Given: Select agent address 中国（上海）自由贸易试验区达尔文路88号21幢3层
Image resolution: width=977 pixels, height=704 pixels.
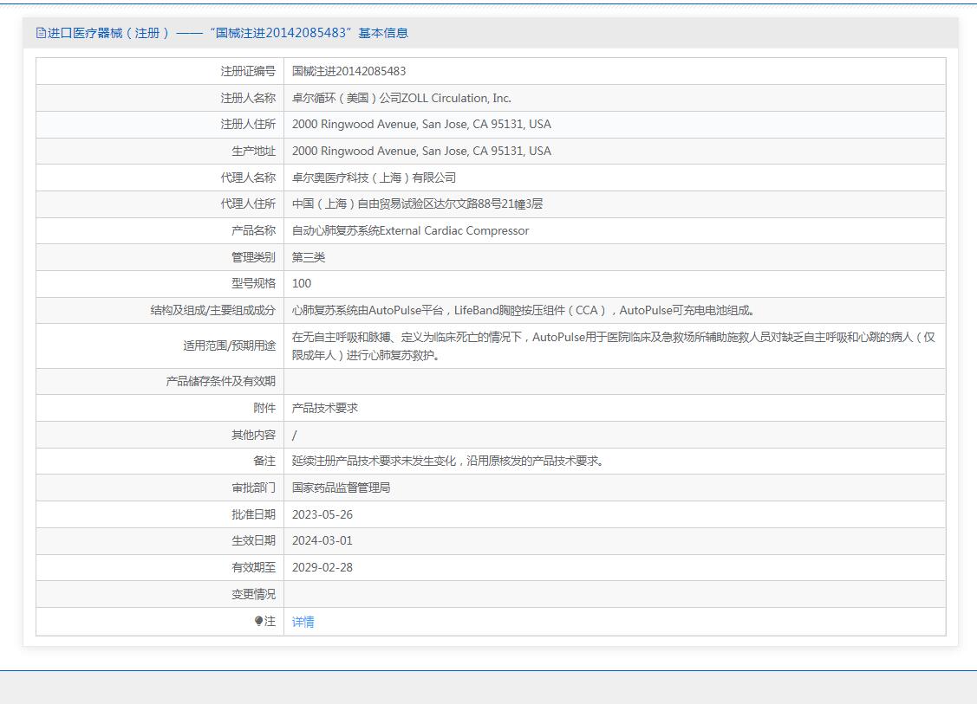Looking at the screenshot, I should click(418, 203).
